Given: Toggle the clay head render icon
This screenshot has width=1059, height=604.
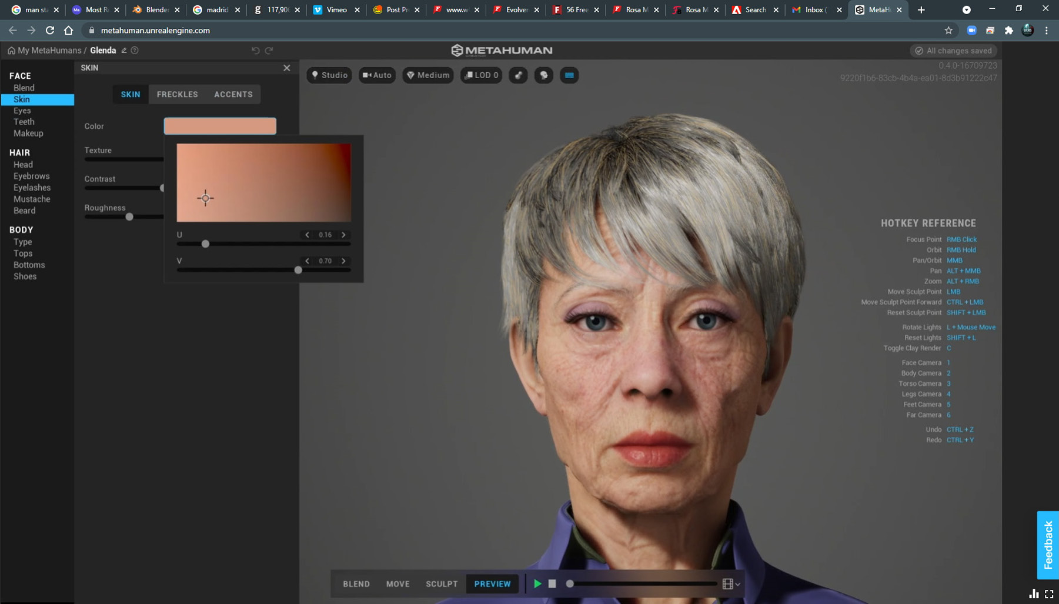Looking at the screenshot, I should pos(544,75).
